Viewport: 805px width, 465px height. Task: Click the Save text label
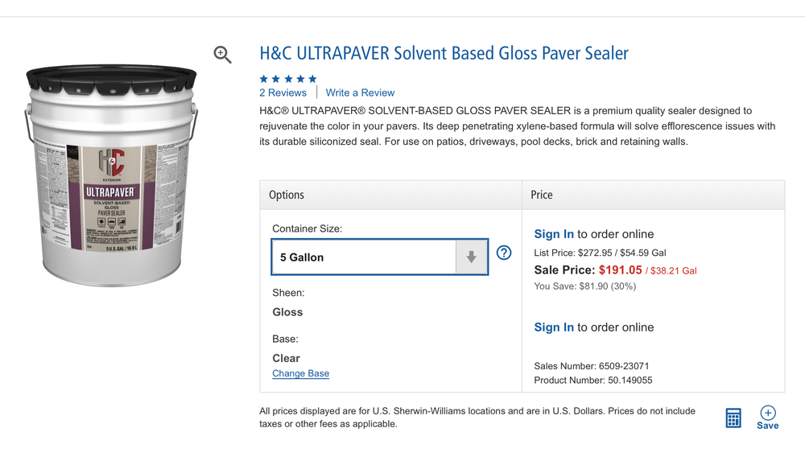pos(768,426)
